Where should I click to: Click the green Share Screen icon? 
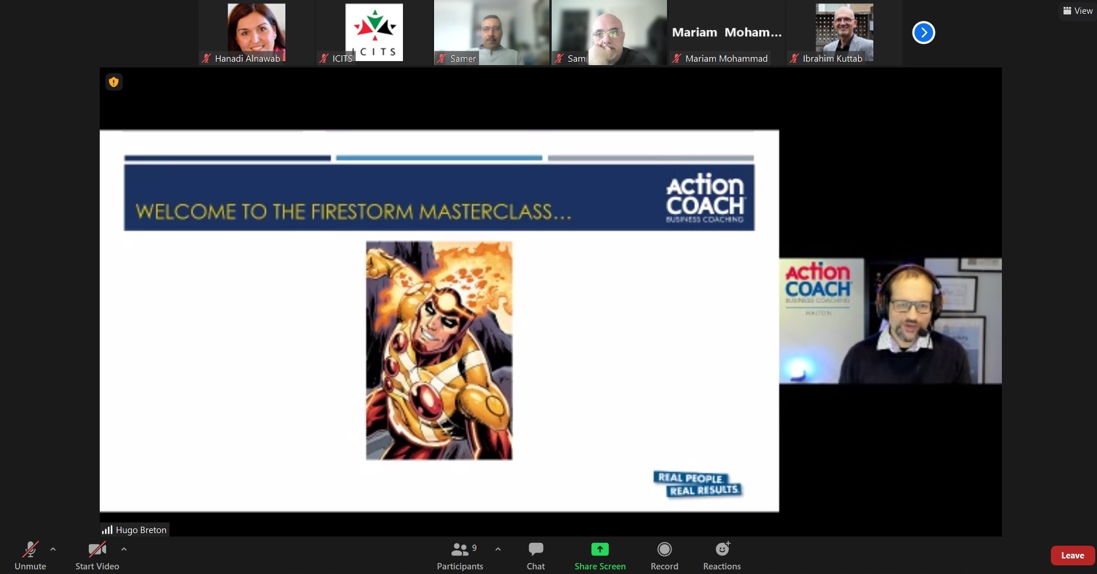click(x=600, y=549)
